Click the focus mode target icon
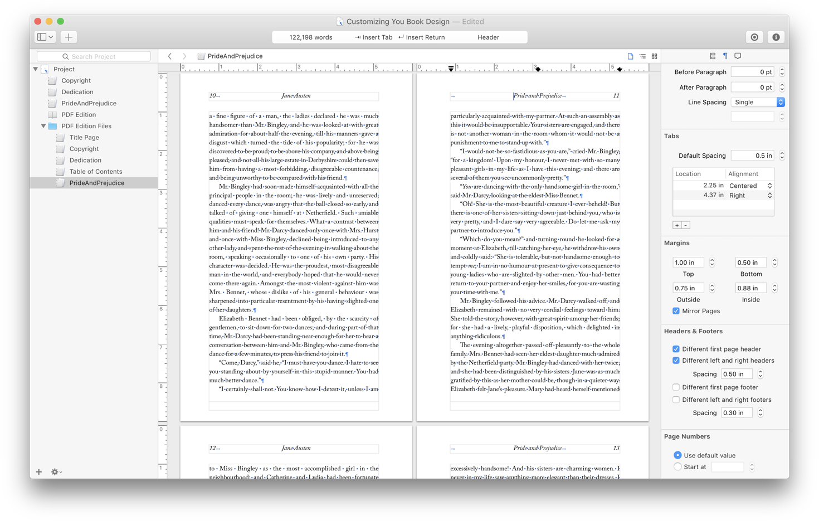The width and height of the screenshot is (819, 521). pyautogui.click(x=754, y=37)
